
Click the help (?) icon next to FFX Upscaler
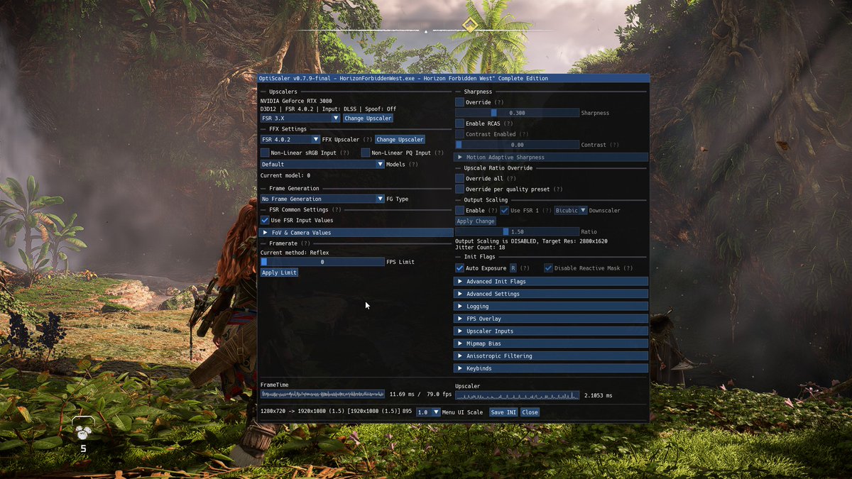click(368, 140)
